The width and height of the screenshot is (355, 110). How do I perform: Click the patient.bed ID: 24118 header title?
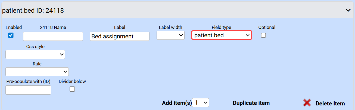(x=33, y=11)
